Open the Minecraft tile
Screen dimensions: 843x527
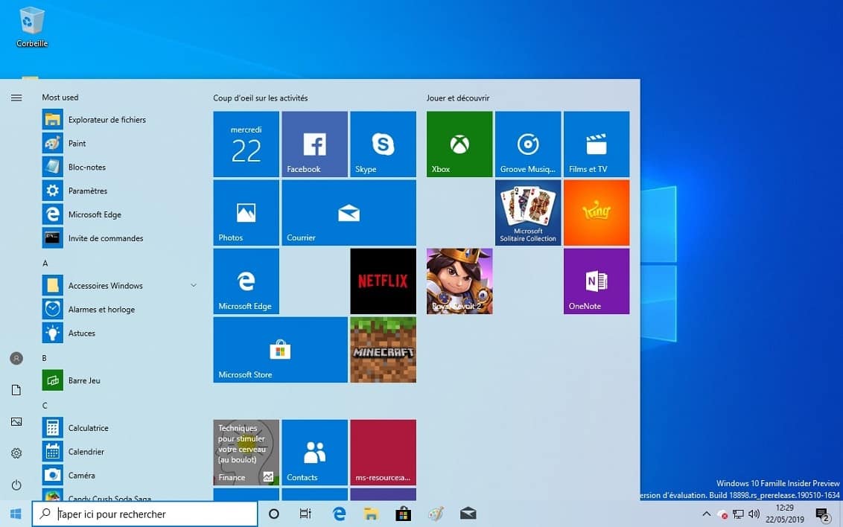[x=383, y=350]
